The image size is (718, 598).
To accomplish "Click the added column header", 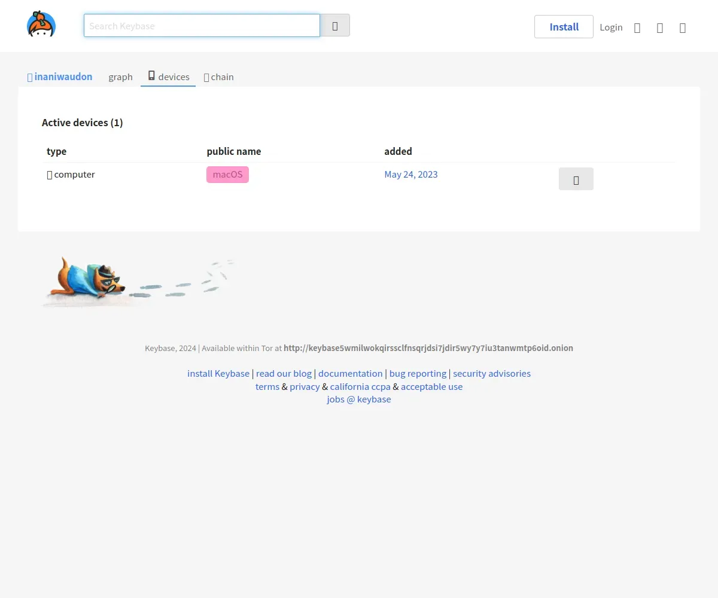I will [x=398, y=151].
